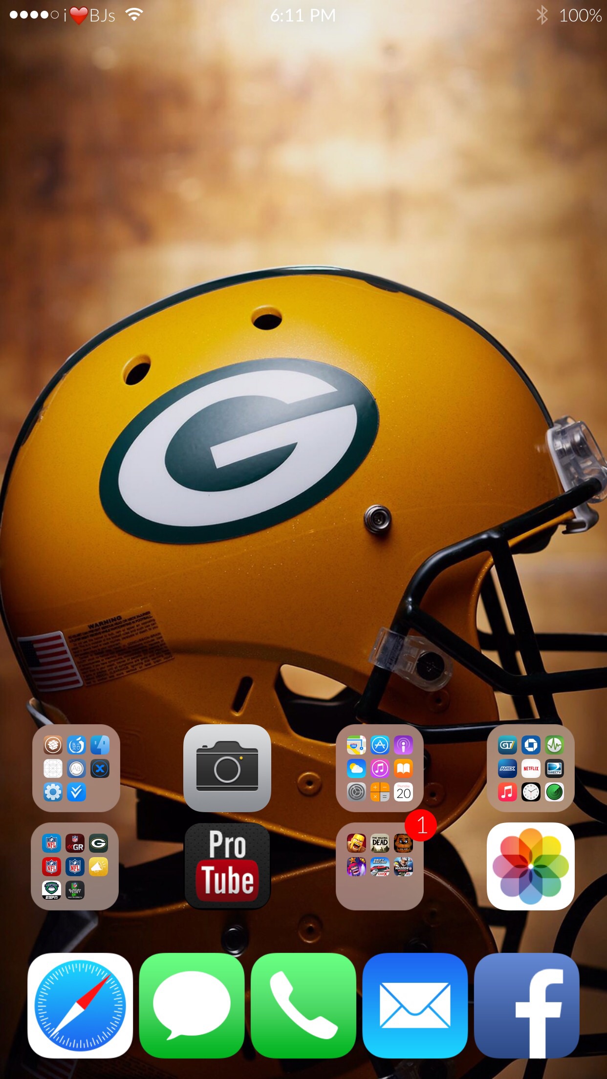The height and width of the screenshot is (1079, 607).
Task: Launch the ProTube app
Action: coord(227,866)
